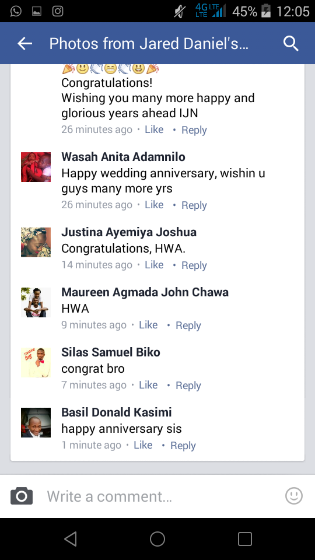
Task: Reply to Justina Ayemiya Joshua's comment
Action: click(194, 265)
